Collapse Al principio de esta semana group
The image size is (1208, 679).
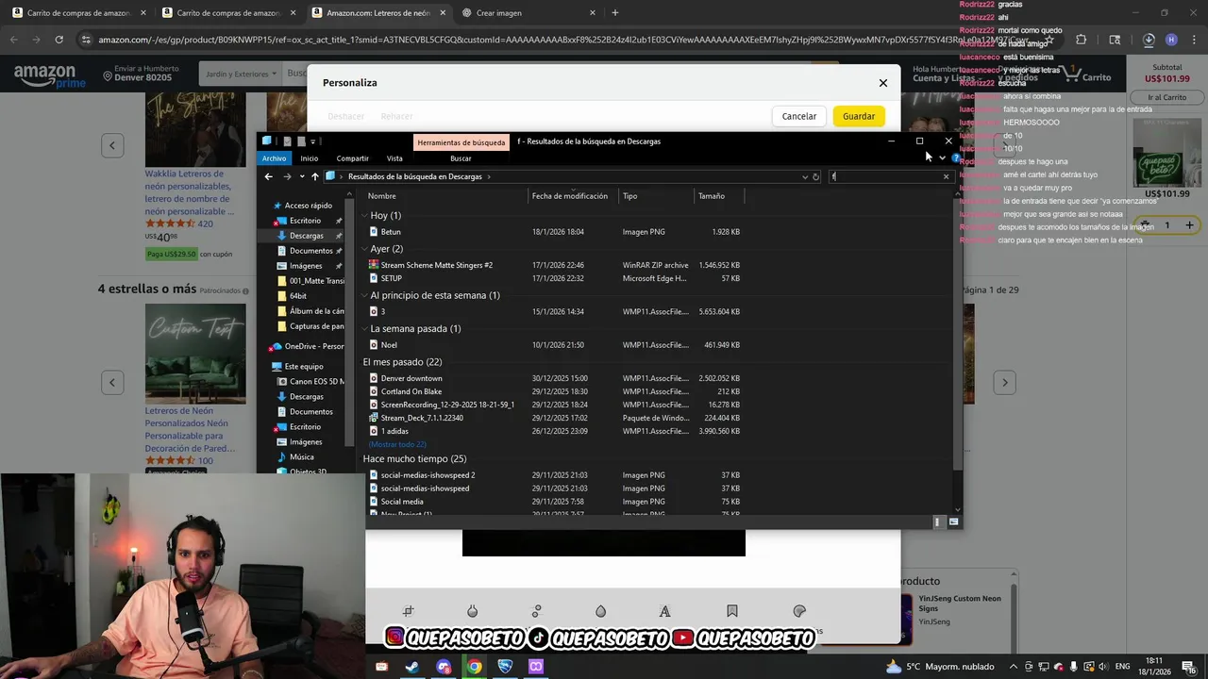pyautogui.click(x=365, y=295)
